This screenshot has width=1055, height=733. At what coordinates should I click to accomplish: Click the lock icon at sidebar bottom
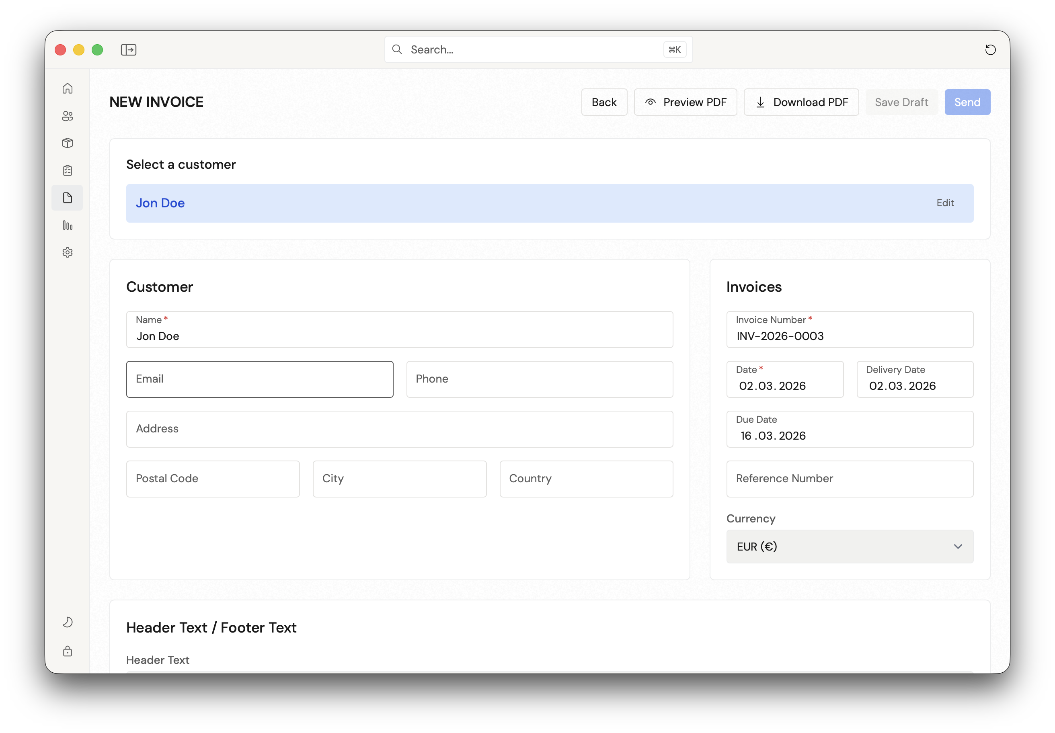(68, 651)
